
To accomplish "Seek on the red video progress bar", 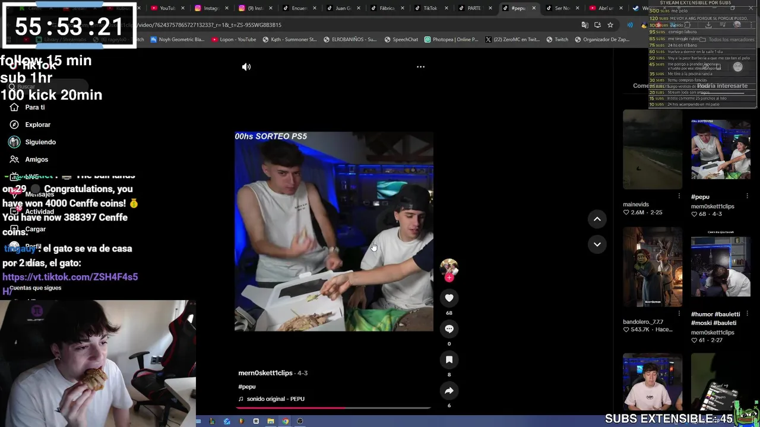I will [x=334, y=408].
